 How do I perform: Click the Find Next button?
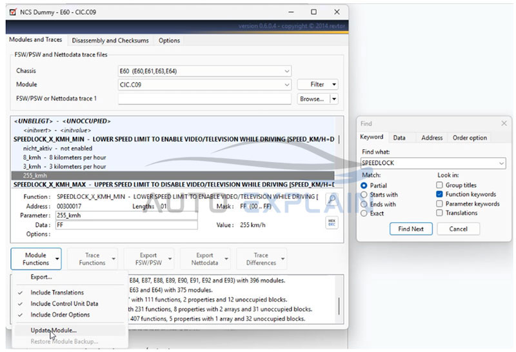click(411, 229)
